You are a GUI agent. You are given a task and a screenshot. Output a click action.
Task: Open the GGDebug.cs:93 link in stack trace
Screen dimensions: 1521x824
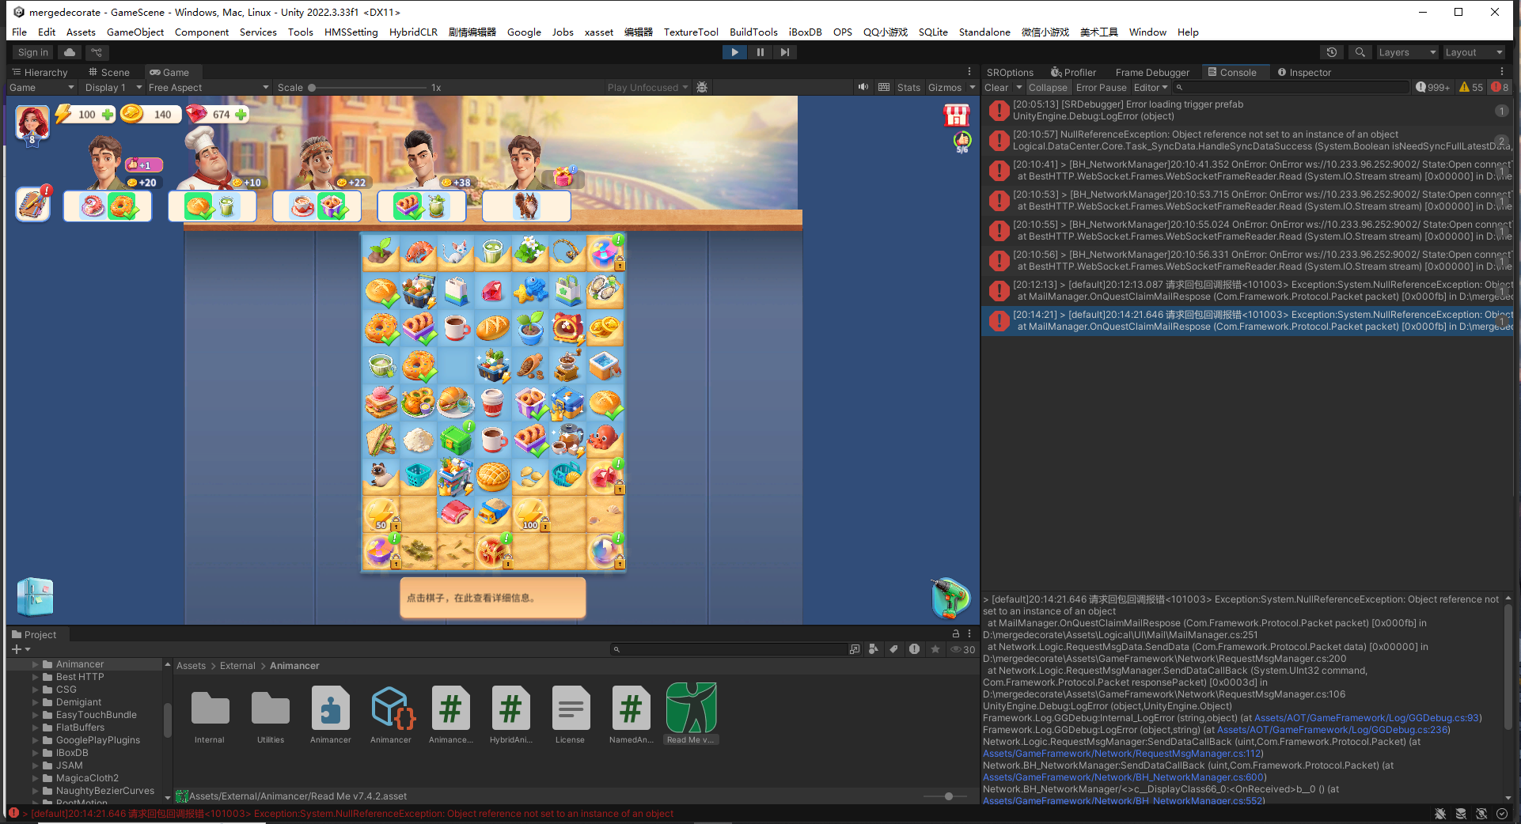(1366, 718)
